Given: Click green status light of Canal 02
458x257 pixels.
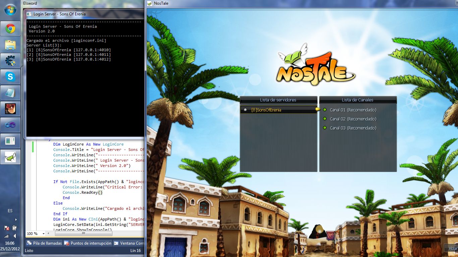Looking at the screenshot, I should (325, 118).
